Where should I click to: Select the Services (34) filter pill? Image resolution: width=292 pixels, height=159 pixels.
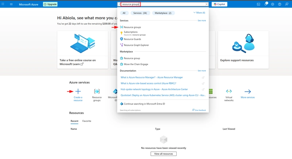(x=140, y=13)
